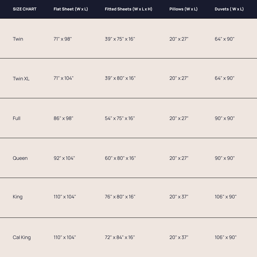This screenshot has width=257, height=257.
Task: Select the Full row label
Action: 17,118
